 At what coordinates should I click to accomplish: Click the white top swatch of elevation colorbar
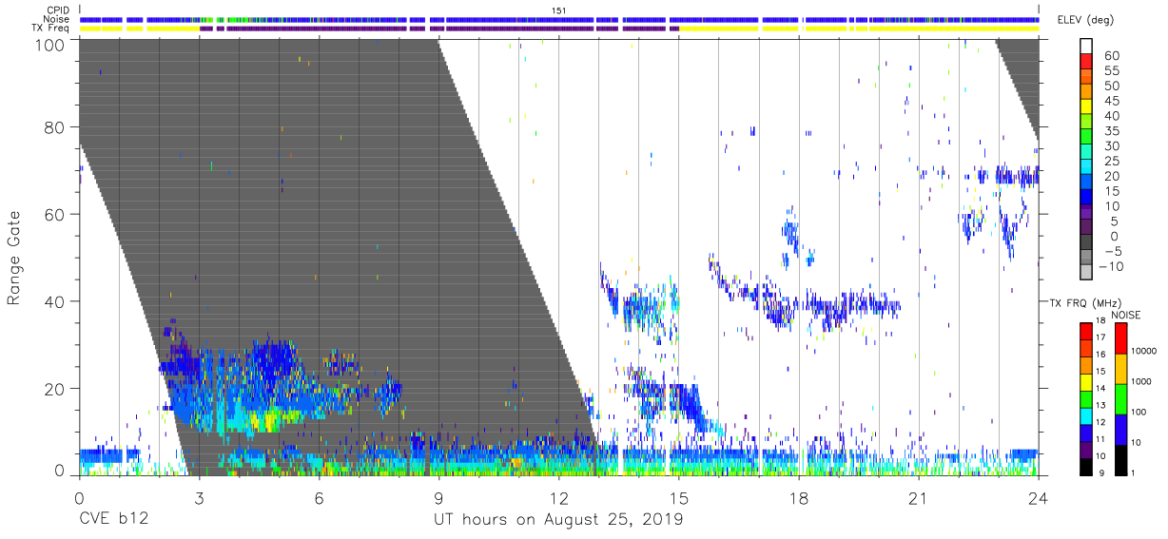[x=1086, y=47]
